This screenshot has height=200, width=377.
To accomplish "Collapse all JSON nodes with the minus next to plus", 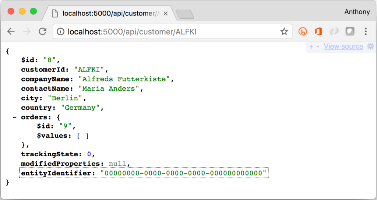I will [x=318, y=47].
